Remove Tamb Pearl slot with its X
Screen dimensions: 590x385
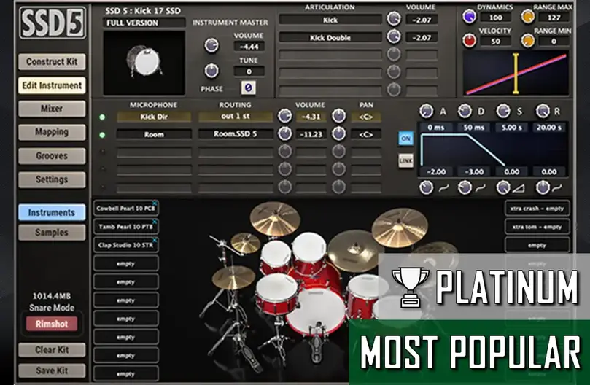click(x=155, y=222)
